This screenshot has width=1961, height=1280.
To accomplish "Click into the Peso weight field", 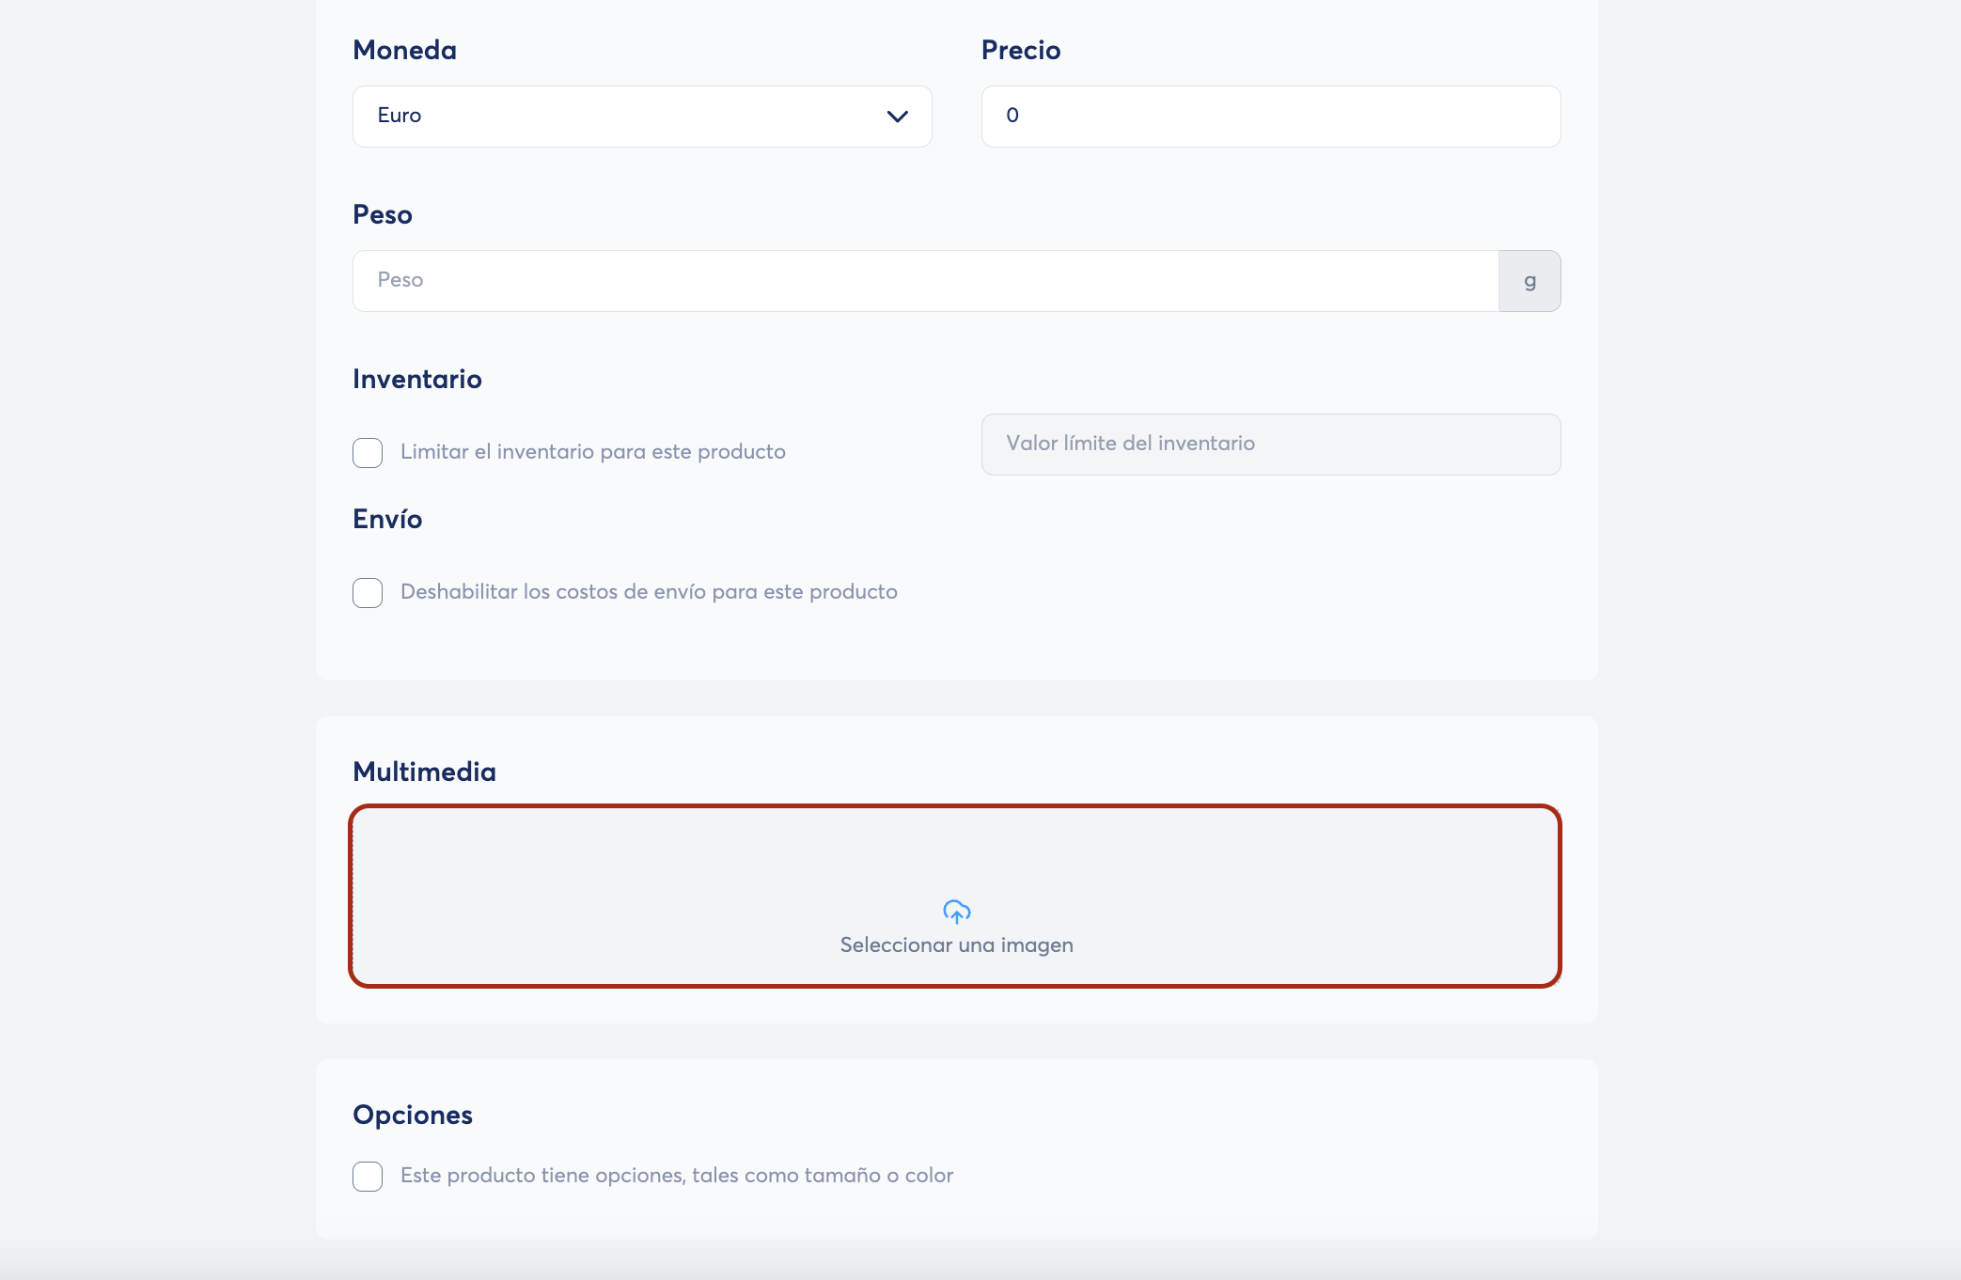I will click(x=925, y=281).
